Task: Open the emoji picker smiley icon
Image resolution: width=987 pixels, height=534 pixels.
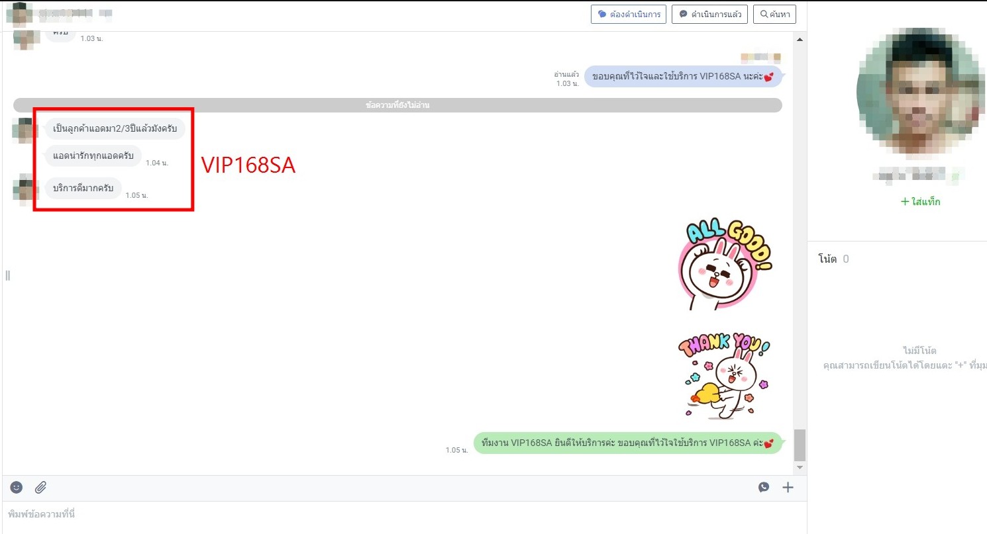Action: point(17,488)
